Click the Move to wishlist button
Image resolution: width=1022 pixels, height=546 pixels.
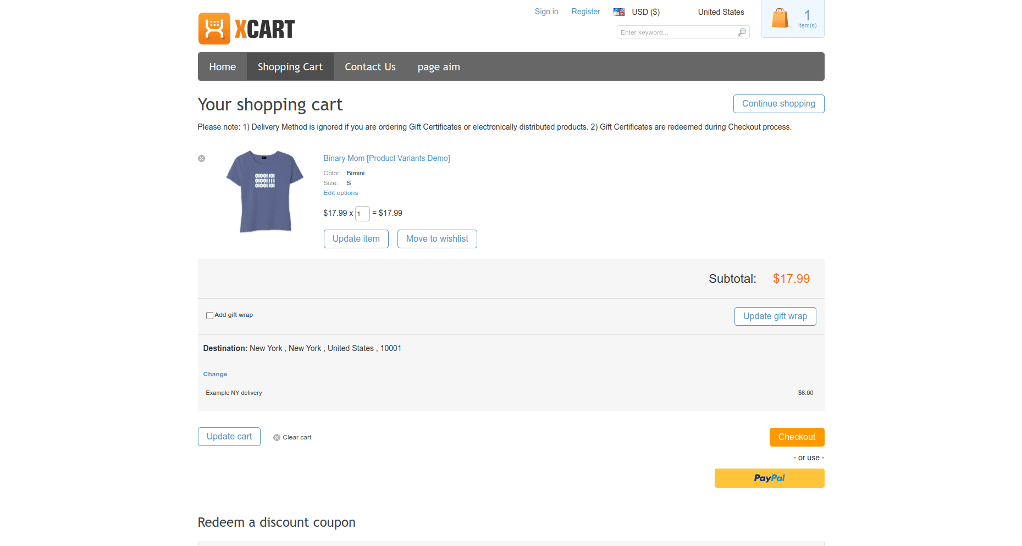(x=437, y=239)
